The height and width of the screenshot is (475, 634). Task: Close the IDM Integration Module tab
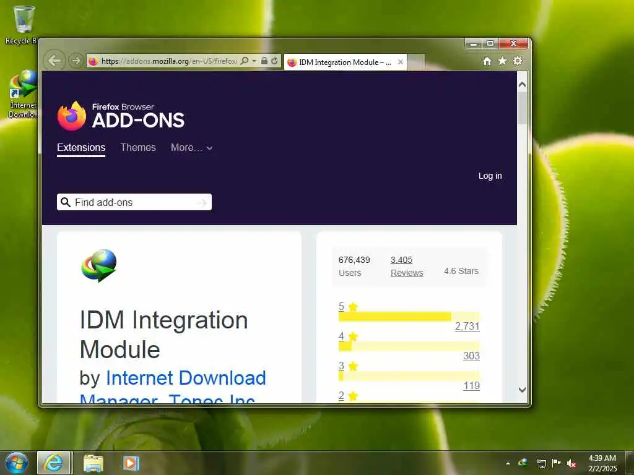(401, 62)
